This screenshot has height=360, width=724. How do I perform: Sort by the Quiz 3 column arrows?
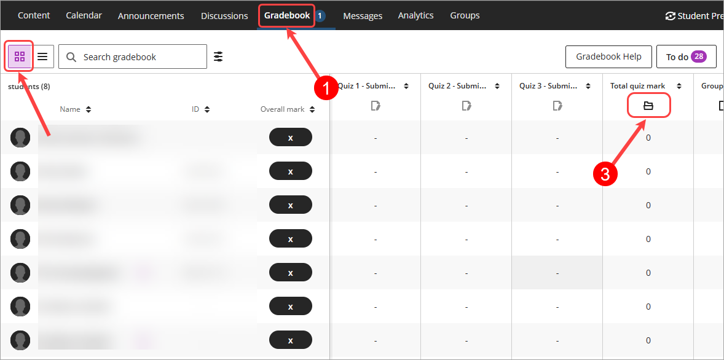(x=588, y=86)
